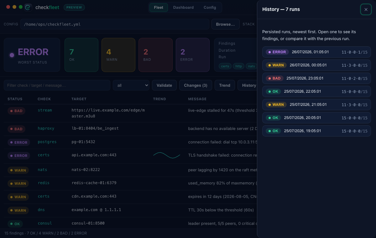
Task: Click the yellow macOS minimize dot
Action: 14,7
